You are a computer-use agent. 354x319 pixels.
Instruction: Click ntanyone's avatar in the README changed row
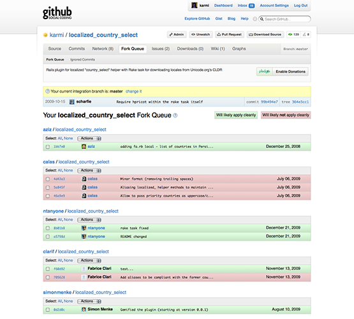pos(84,236)
